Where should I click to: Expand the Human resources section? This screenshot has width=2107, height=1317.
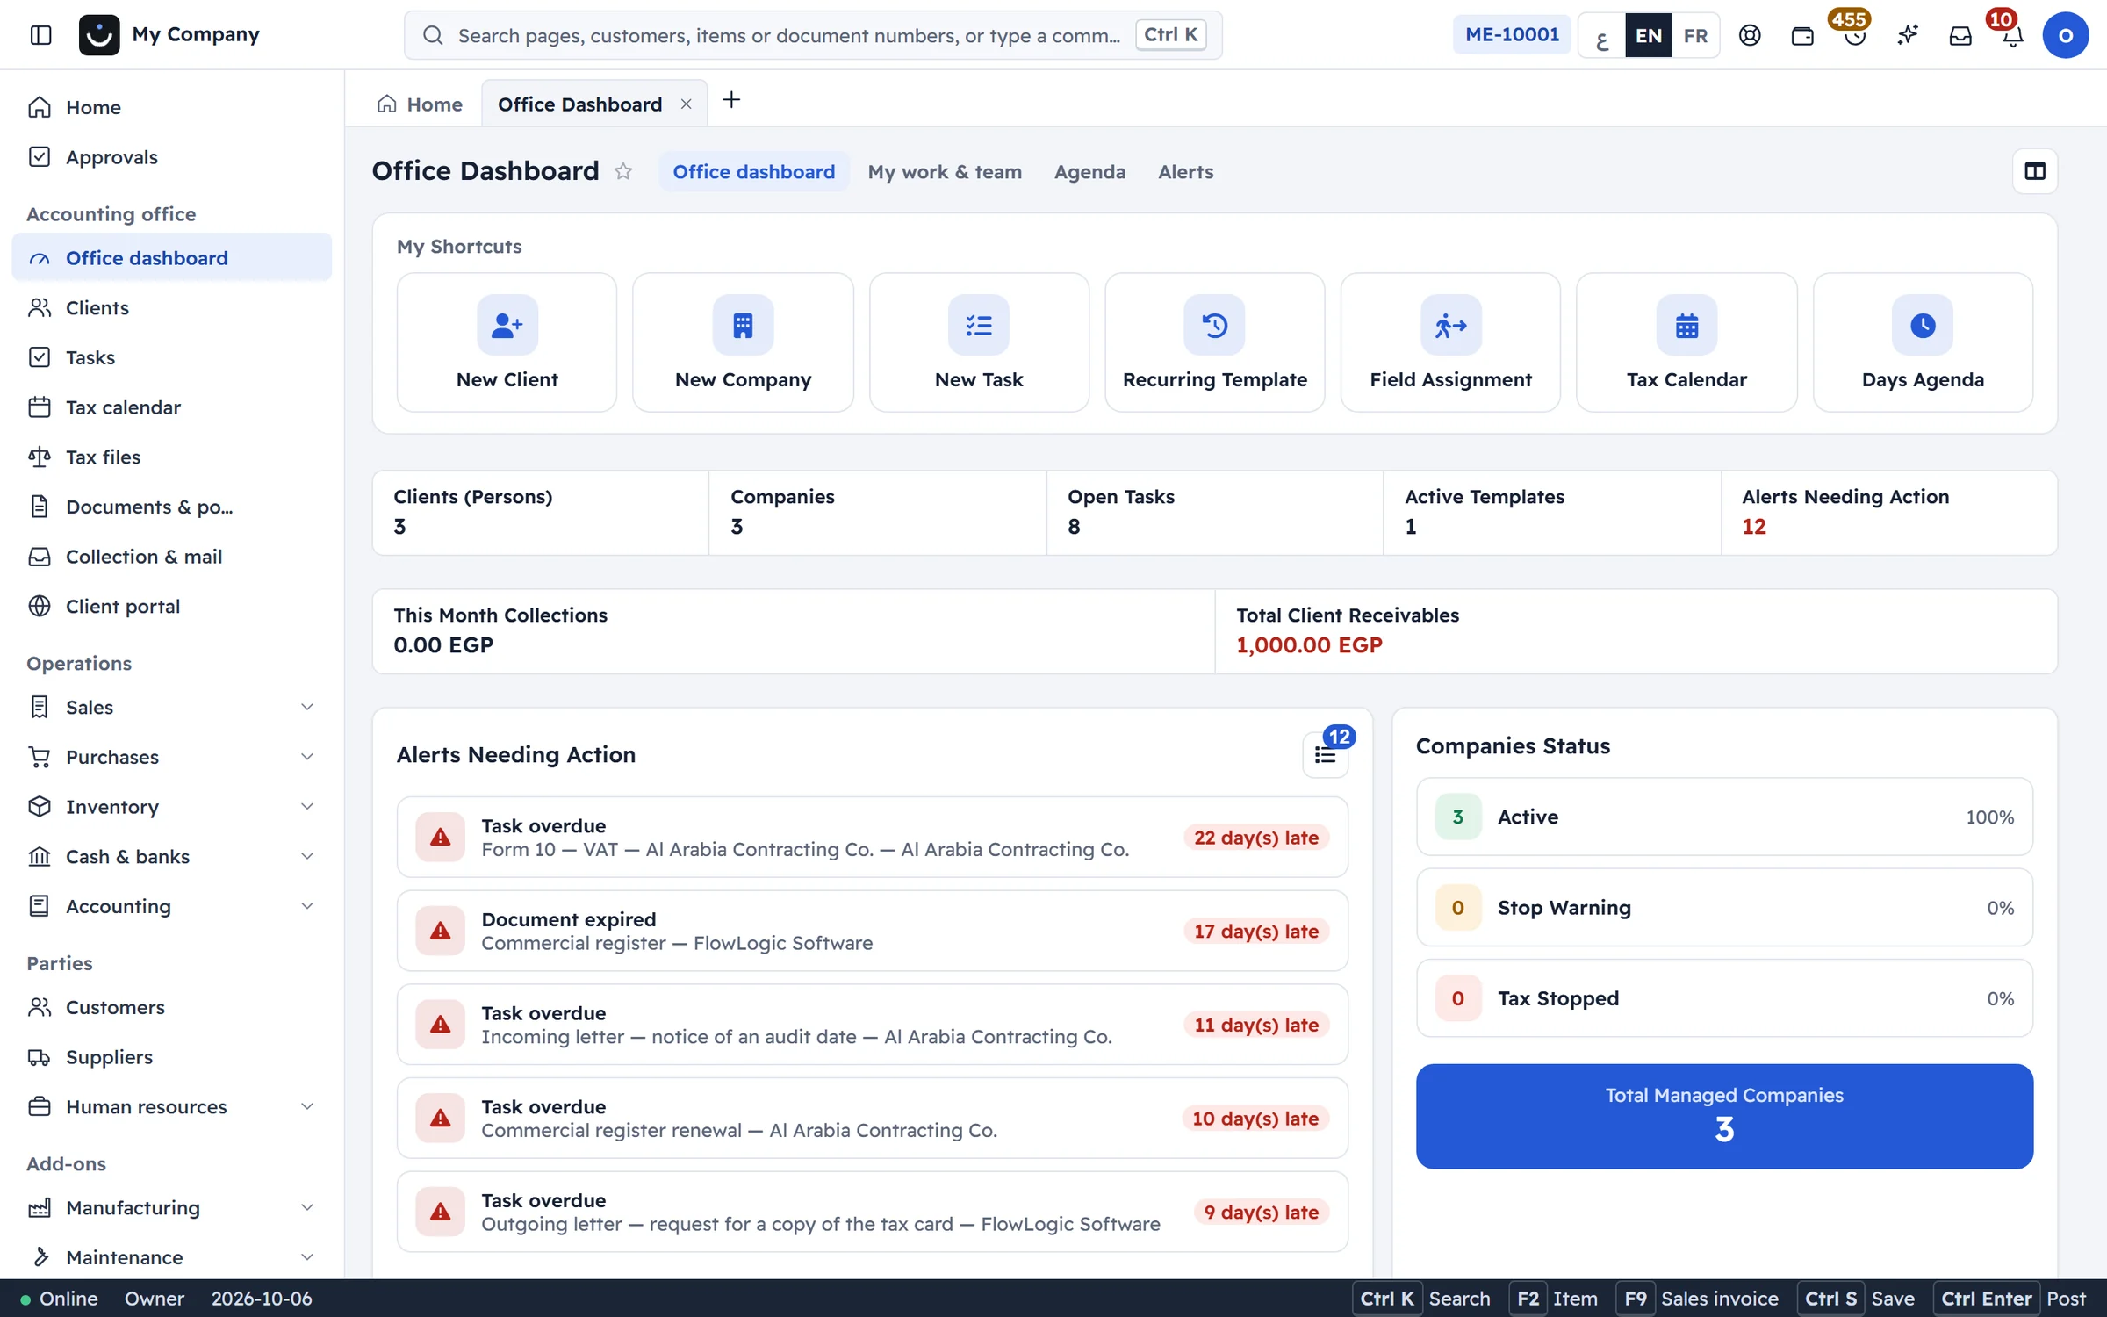coord(172,1106)
